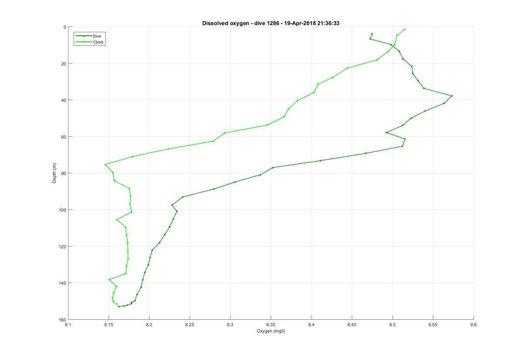Click the plot title 'Dissolved oxygen - dive 1286'
523x359 pixels.
point(240,23)
